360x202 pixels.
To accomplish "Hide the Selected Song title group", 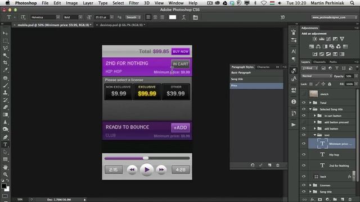I will point(304,109).
